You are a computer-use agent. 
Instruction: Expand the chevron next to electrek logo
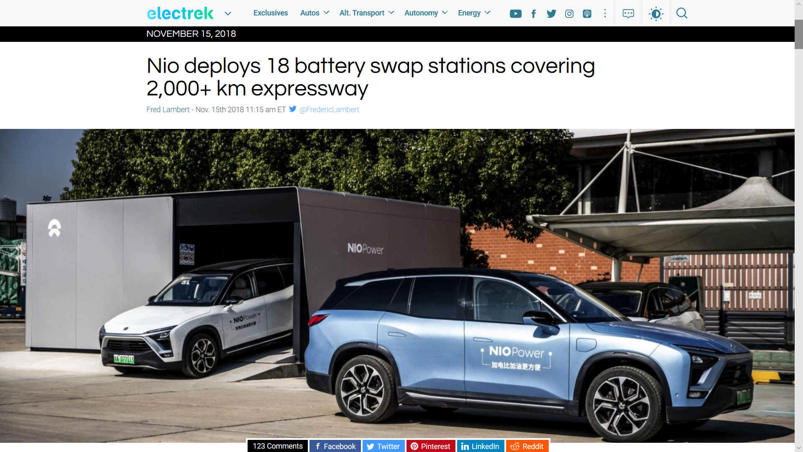coord(228,14)
